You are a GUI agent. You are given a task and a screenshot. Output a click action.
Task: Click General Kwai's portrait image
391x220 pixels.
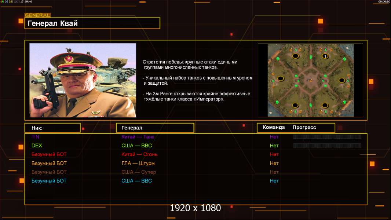click(83, 80)
